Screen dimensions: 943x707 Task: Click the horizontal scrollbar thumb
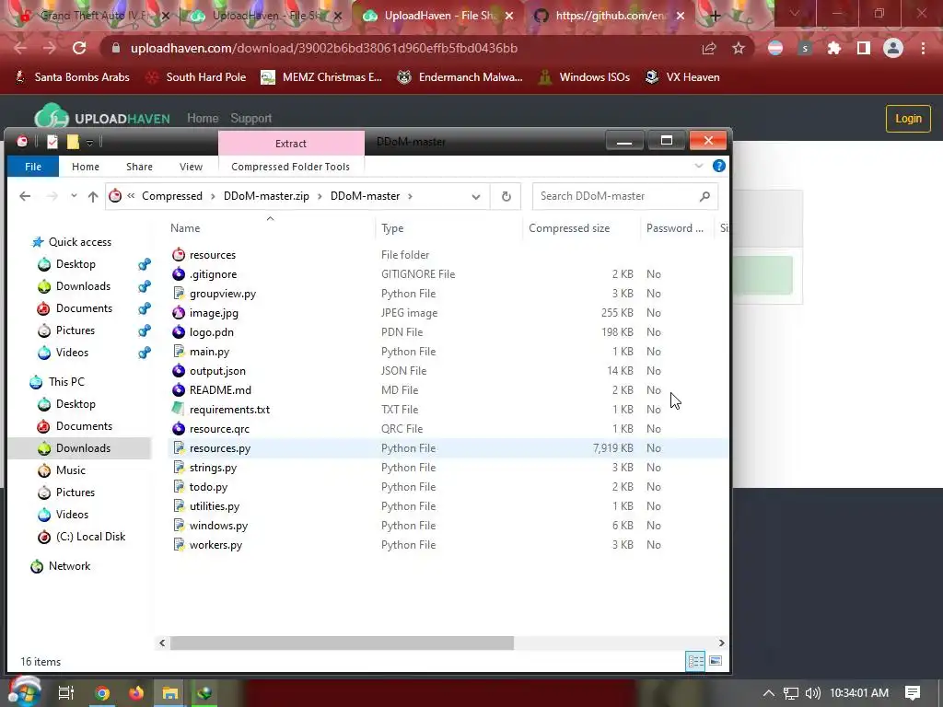(342, 643)
